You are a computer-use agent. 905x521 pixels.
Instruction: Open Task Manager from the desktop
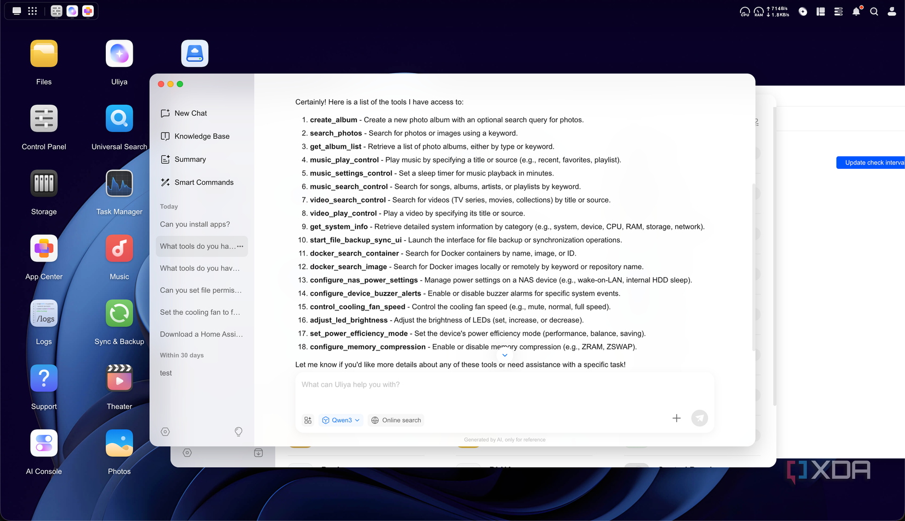(x=119, y=183)
